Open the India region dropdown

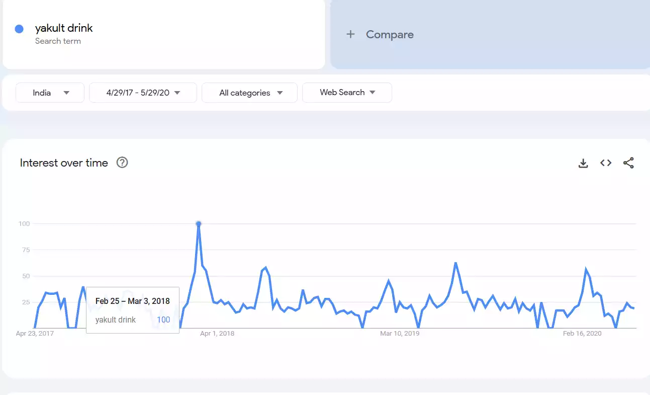[49, 92]
